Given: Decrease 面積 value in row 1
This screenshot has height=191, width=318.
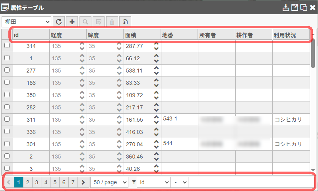Looking at the screenshot, I should (x=156, y=61).
